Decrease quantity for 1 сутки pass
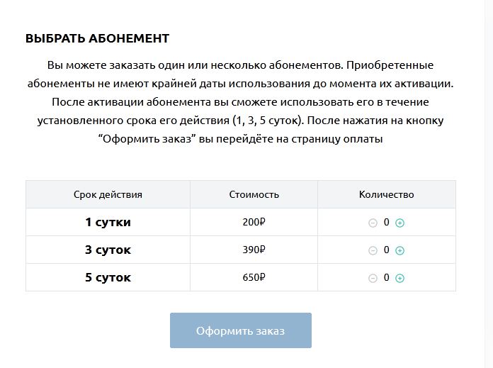 [373, 223]
